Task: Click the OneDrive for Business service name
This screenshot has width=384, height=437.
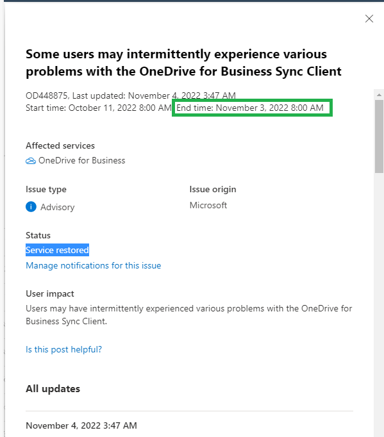Action: point(82,161)
